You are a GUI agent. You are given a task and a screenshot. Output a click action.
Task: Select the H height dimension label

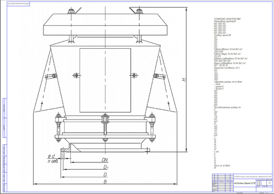tap(184, 79)
